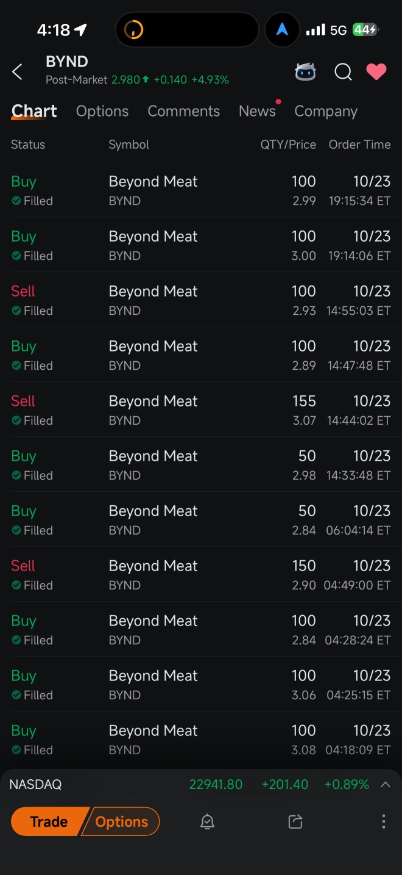This screenshot has width=402, height=875.
Task: Select the Sell order of 150 shares at 2.90
Action: tap(201, 574)
